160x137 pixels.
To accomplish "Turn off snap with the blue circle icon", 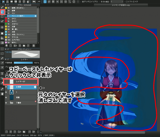I will pos(45,2).
